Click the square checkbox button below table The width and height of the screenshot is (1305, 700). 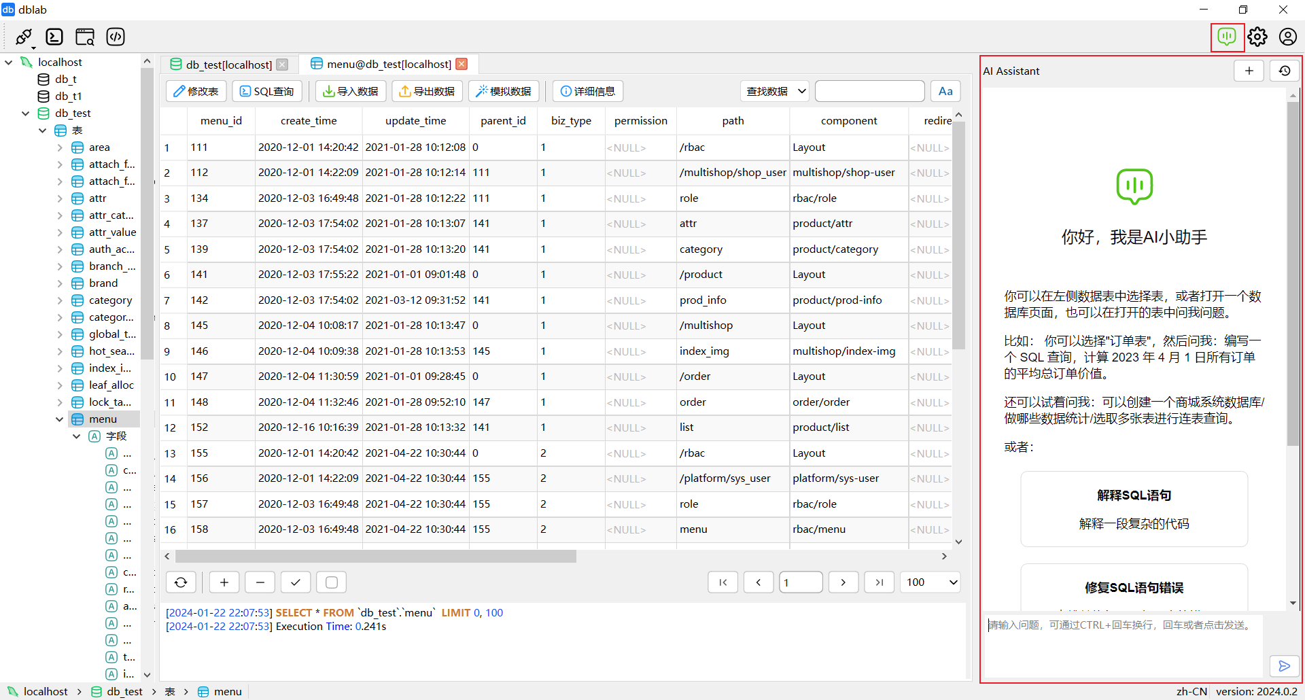tap(332, 582)
